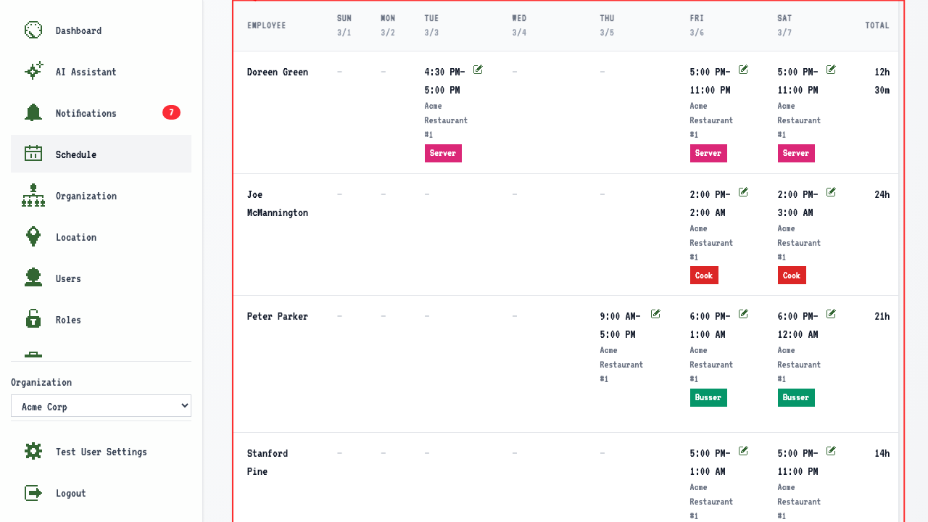This screenshot has width=928, height=522.
Task: Click Joe McMannington's Saturday Cook tag
Action: (x=792, y=275)
